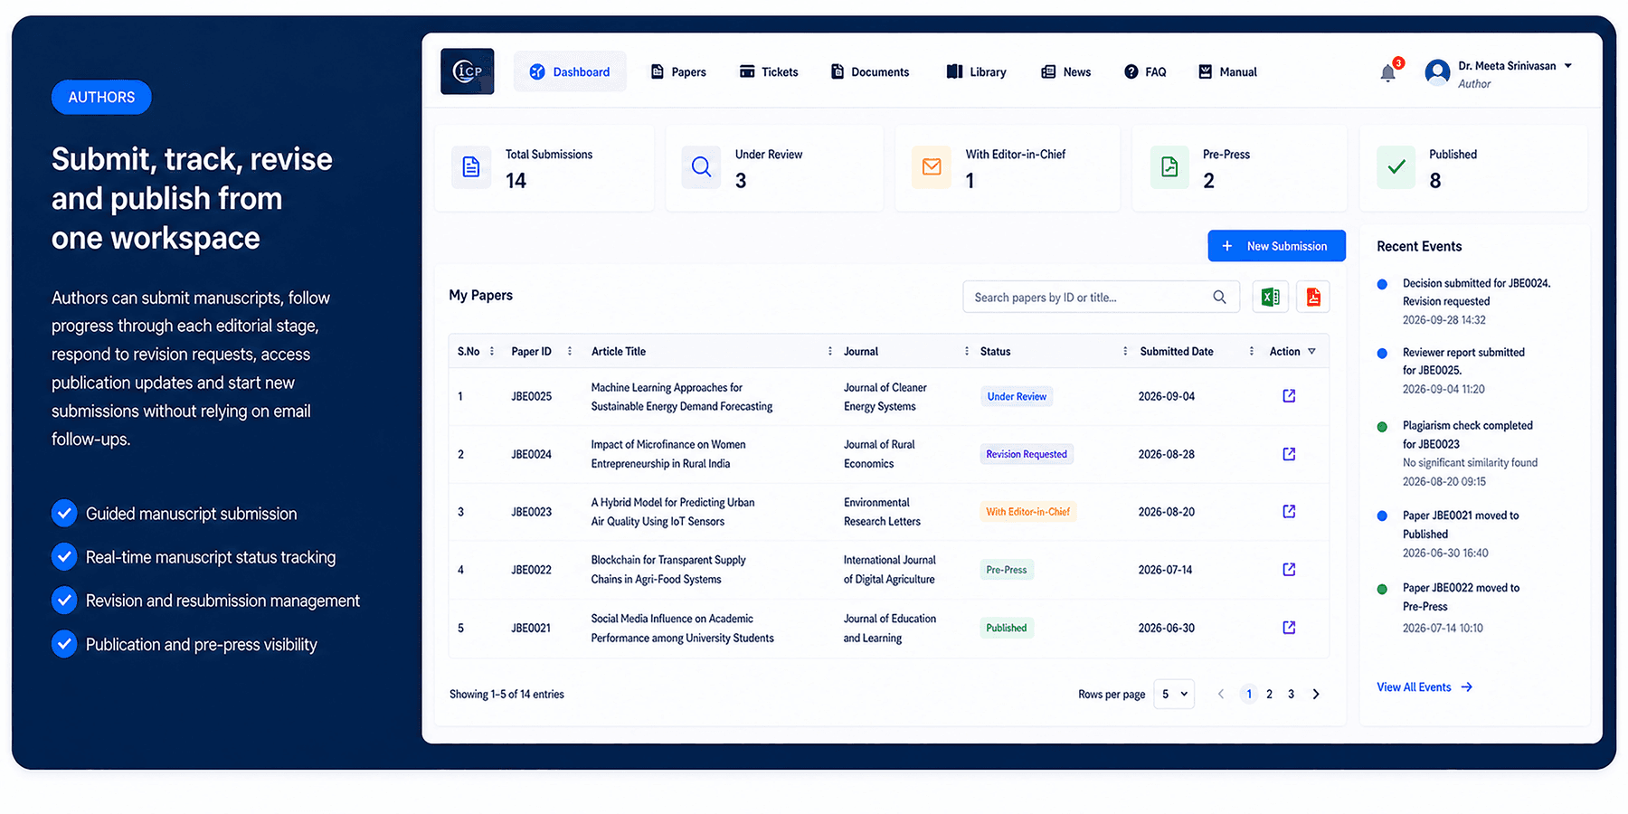Export papers to Excel
The height and width of the screenshot is (814, 1628).
[x=1270, y=297]
